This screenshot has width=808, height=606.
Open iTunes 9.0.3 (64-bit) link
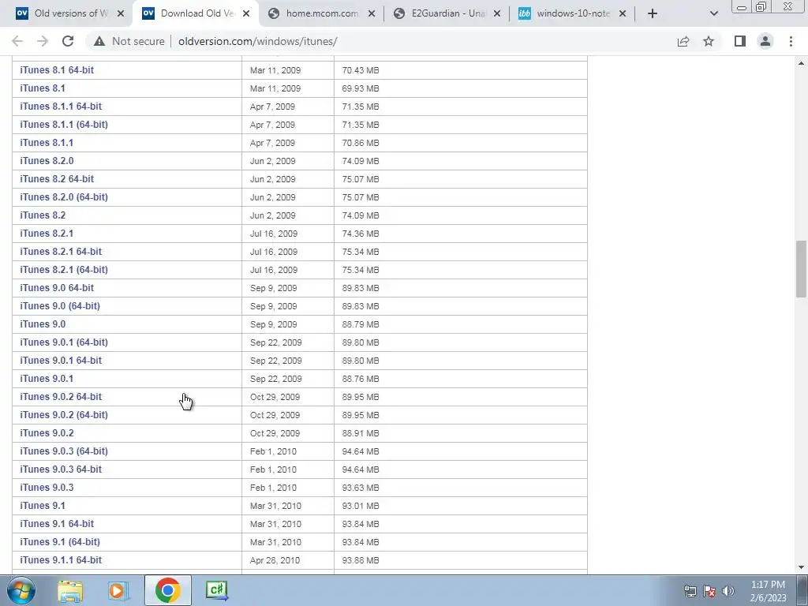[64, 451]
